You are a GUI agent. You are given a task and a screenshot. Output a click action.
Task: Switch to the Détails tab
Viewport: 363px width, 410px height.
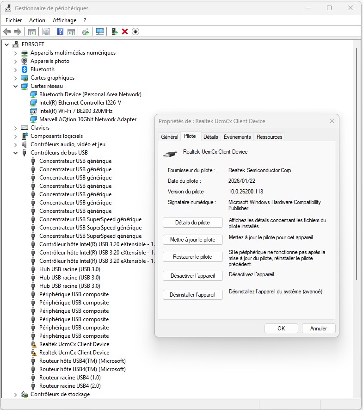(210, 137)
